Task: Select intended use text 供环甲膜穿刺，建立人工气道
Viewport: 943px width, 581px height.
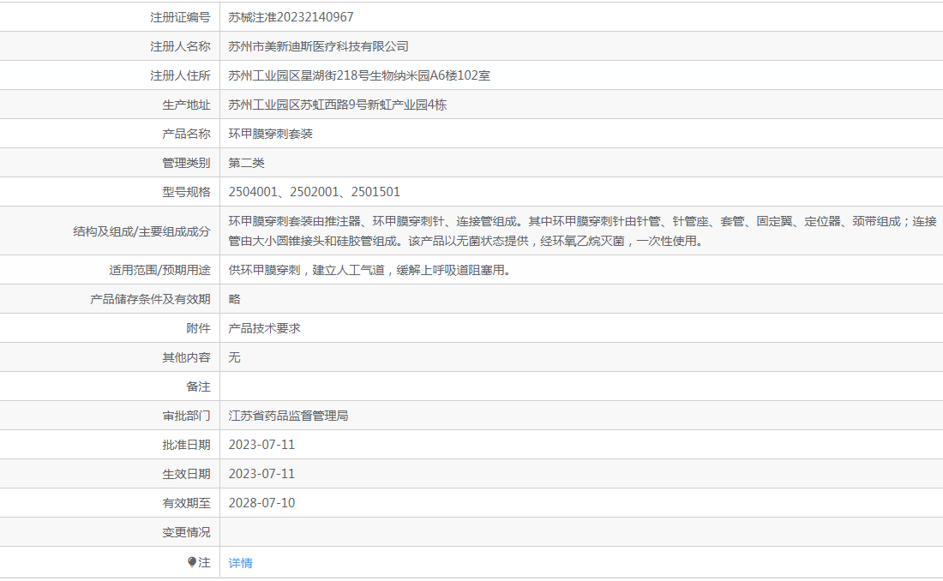Action: click(369, 270)
